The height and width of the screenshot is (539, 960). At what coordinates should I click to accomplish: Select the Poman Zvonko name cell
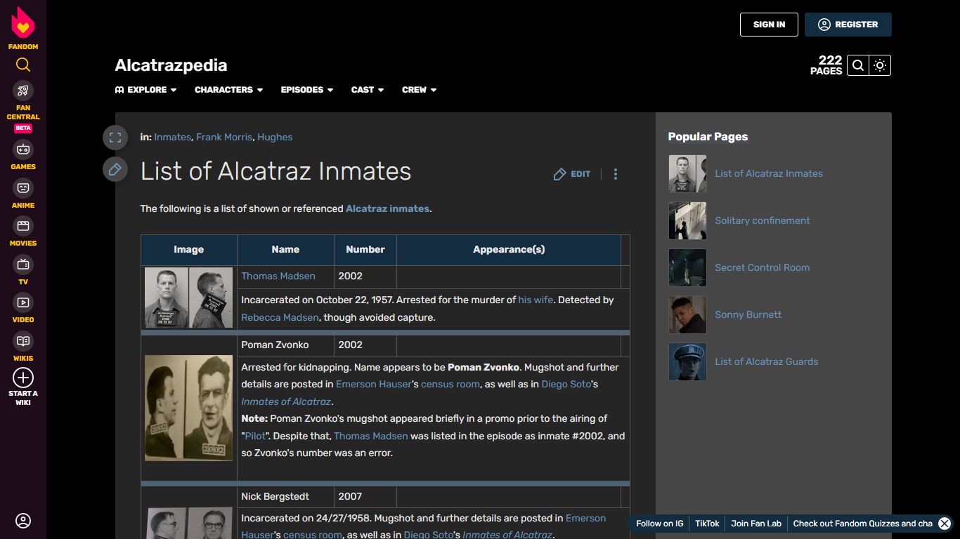click(285, 345)
